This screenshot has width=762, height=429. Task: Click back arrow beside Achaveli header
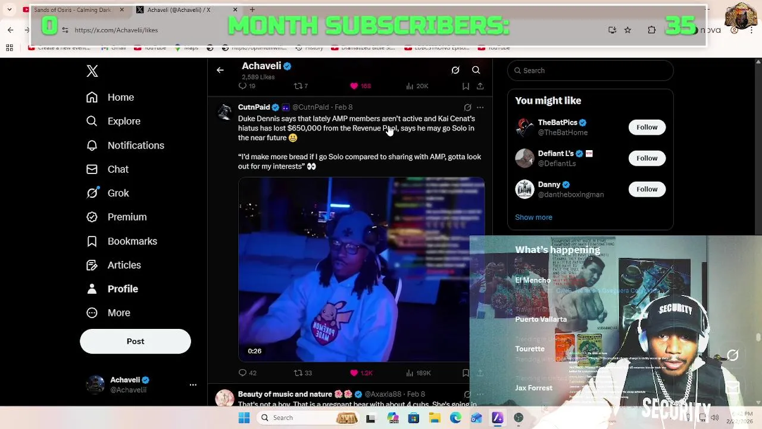[220, 70]
